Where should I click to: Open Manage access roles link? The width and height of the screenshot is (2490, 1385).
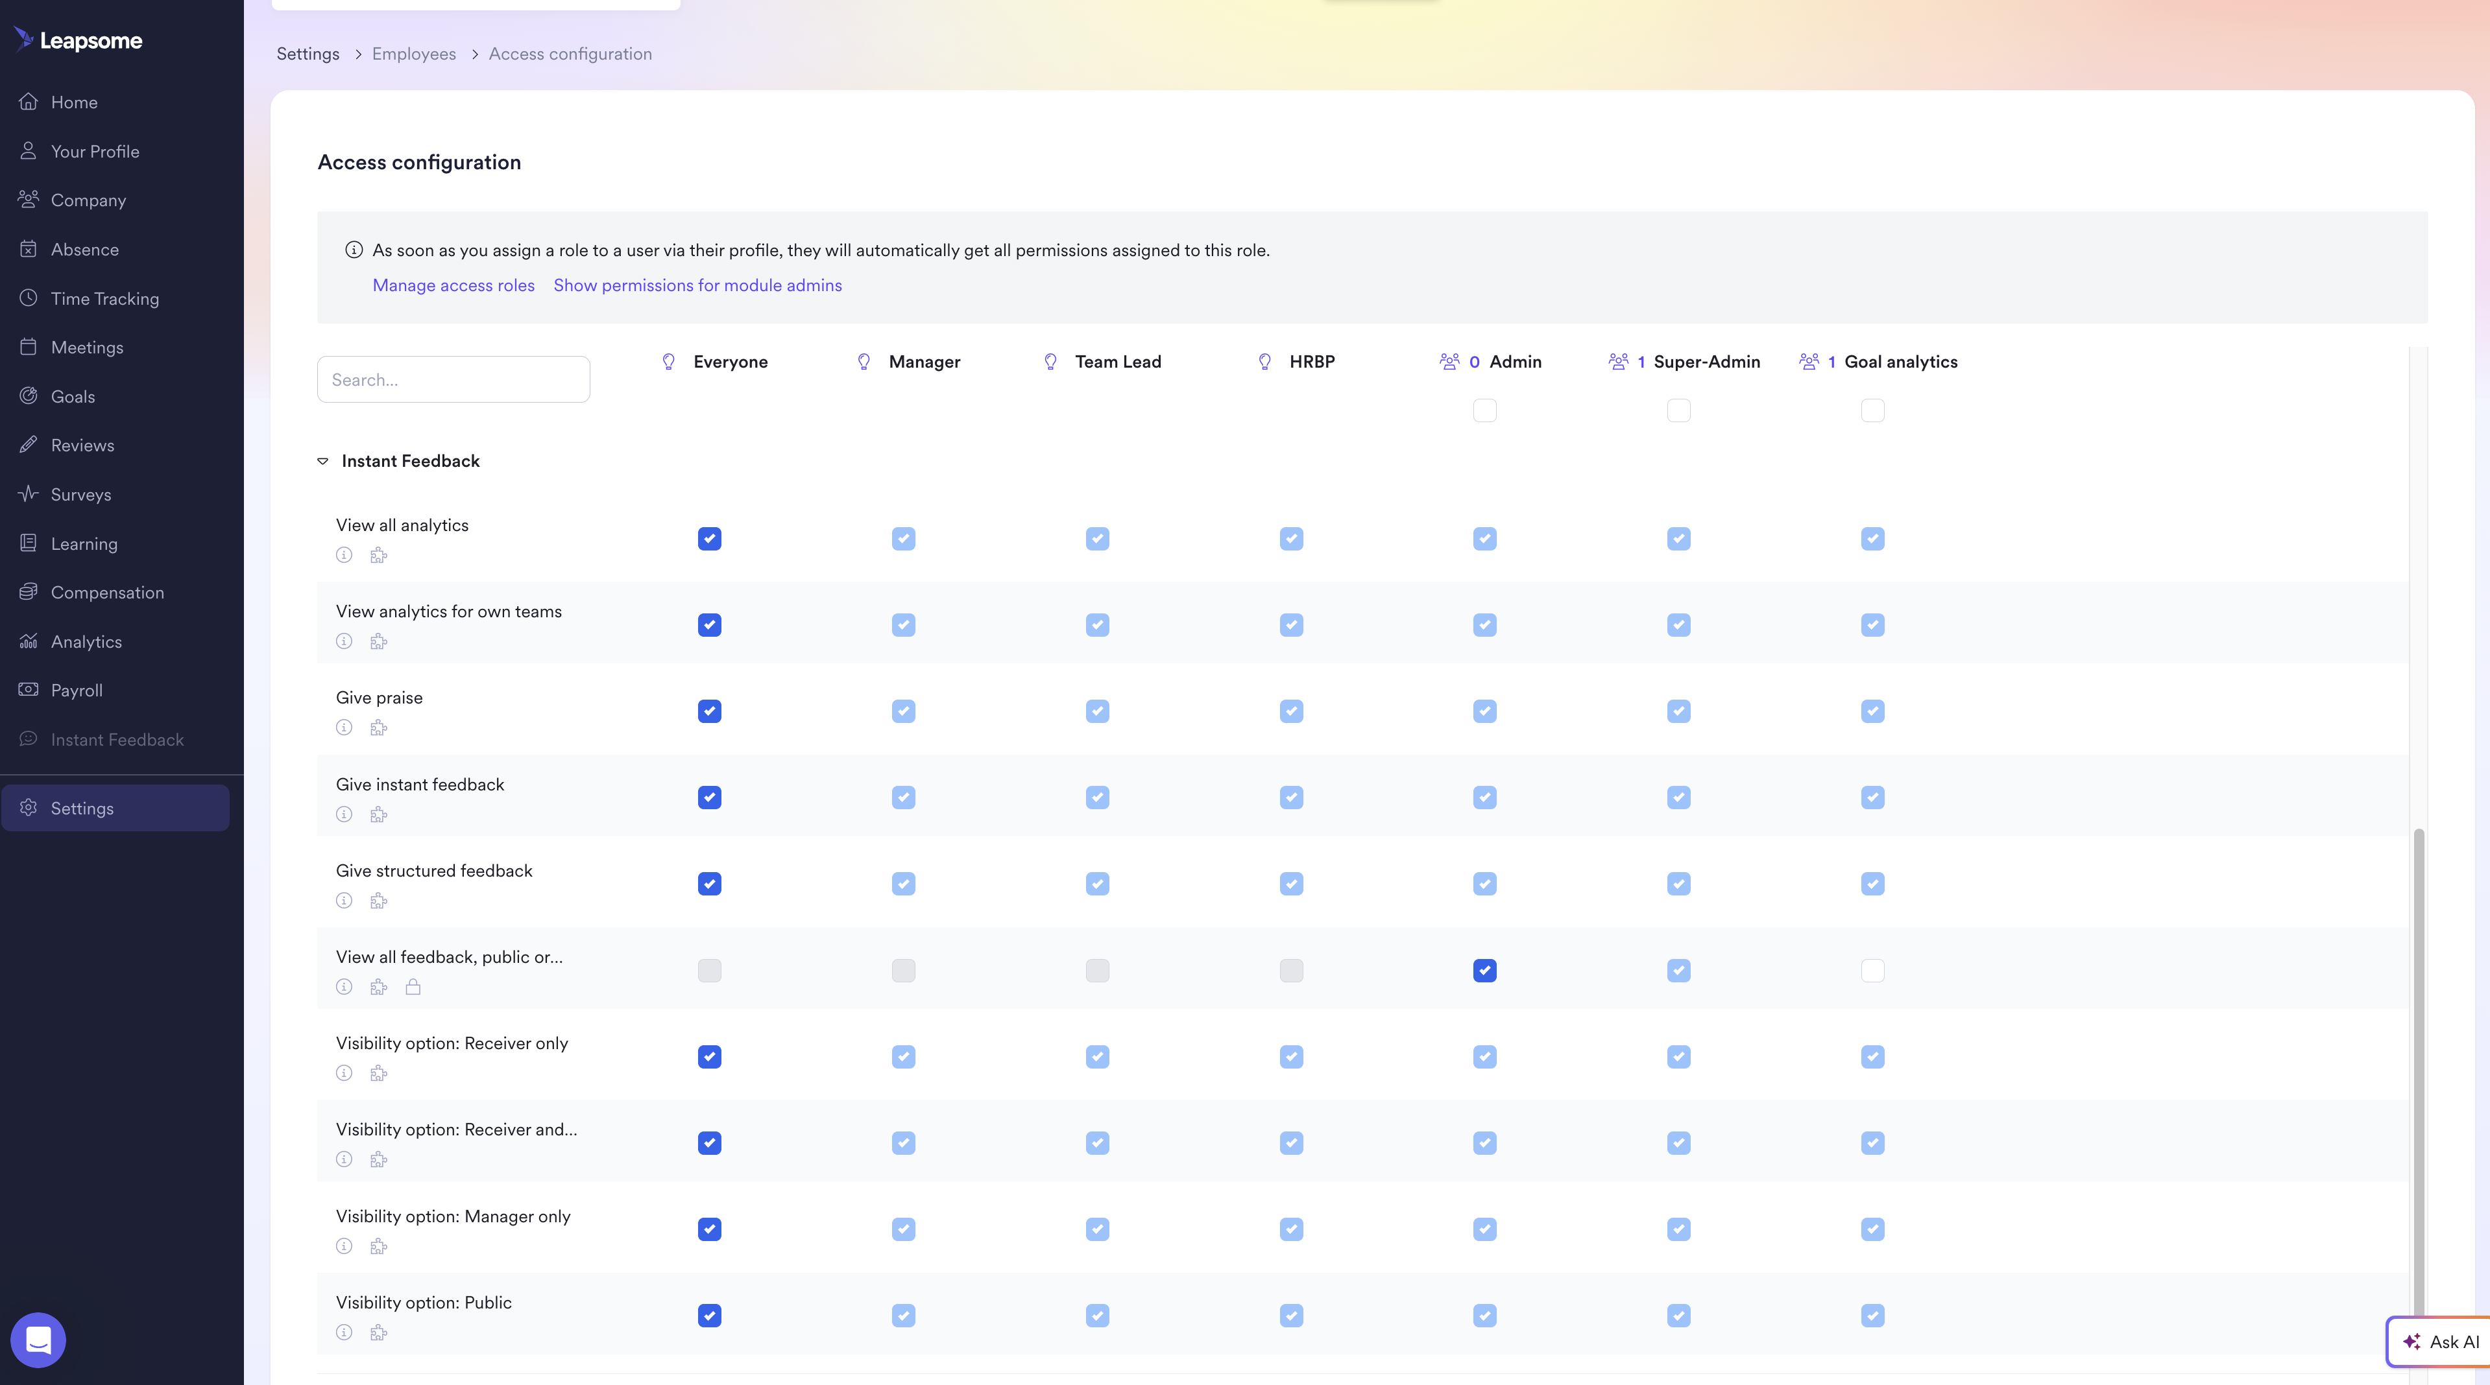tap(453, 286)
